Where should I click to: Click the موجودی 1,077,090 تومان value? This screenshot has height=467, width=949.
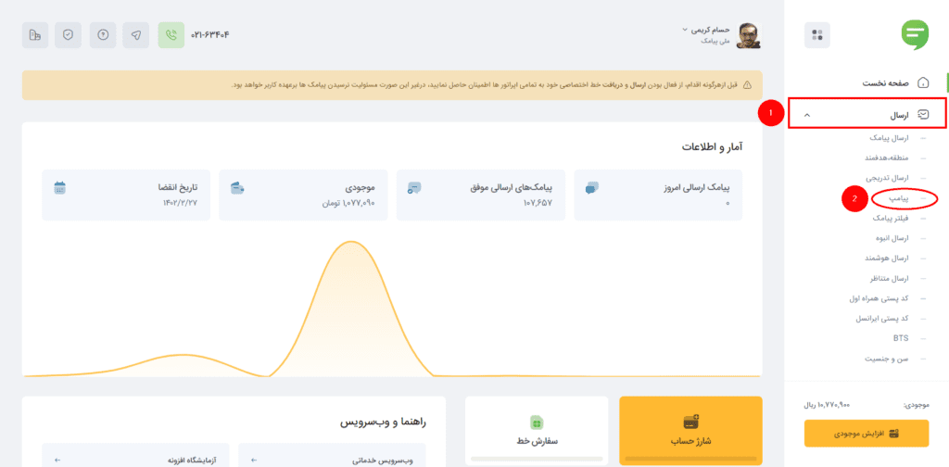pos(348,204)
